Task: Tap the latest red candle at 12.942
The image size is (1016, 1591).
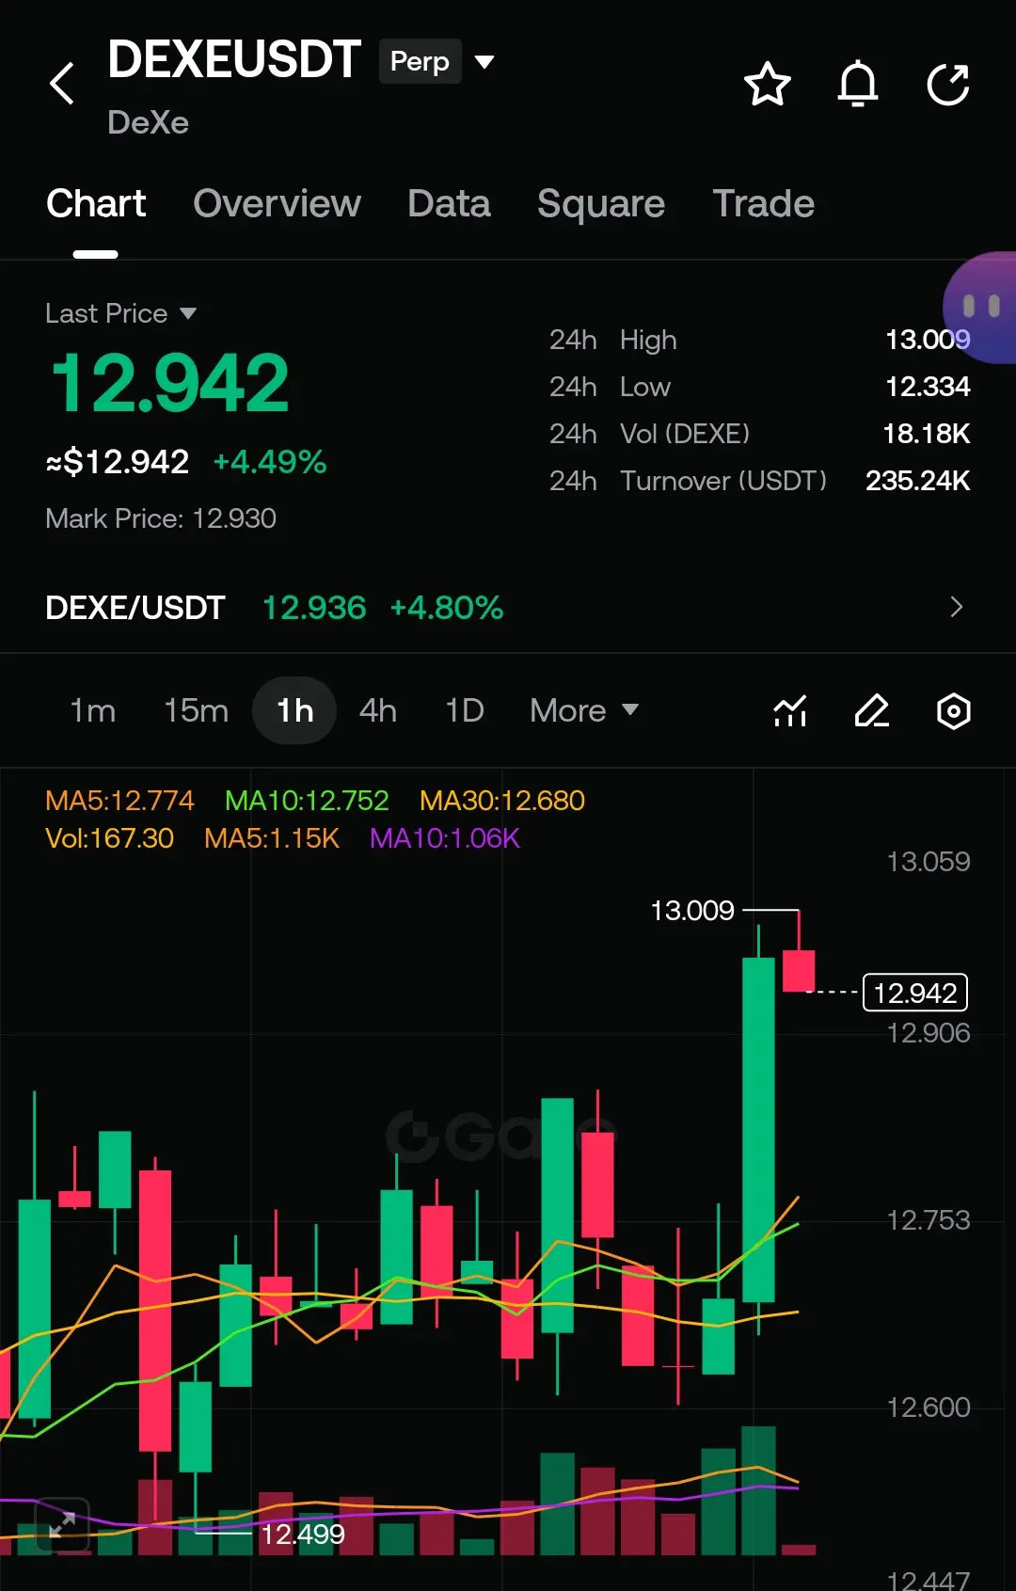Action: pos(799,970)
